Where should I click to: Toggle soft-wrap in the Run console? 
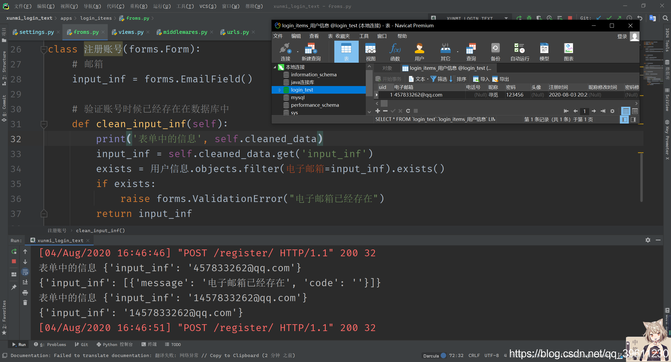click(25, 272)
